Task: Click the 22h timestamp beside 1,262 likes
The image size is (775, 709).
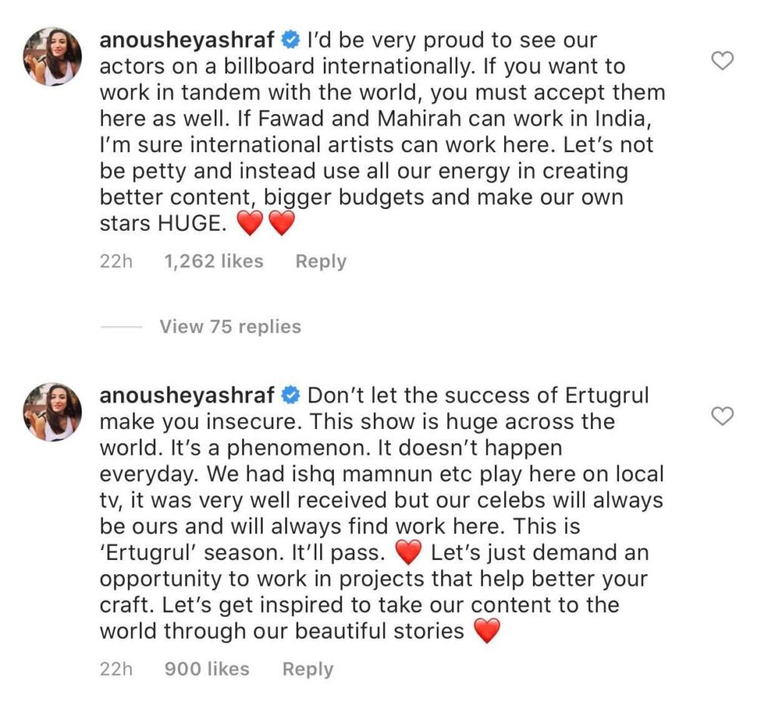Action: [117, 261]
